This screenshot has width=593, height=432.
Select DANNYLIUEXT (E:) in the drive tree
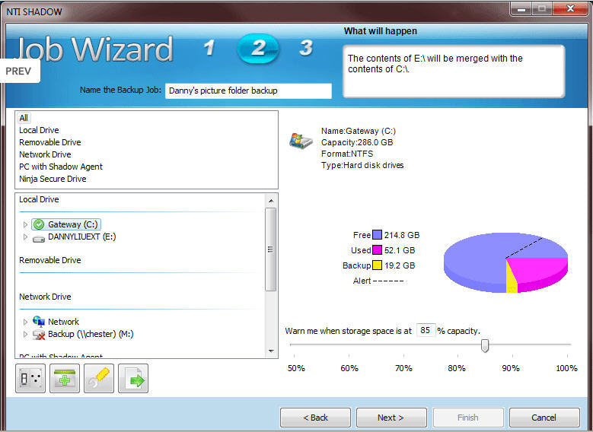[81, 237]
